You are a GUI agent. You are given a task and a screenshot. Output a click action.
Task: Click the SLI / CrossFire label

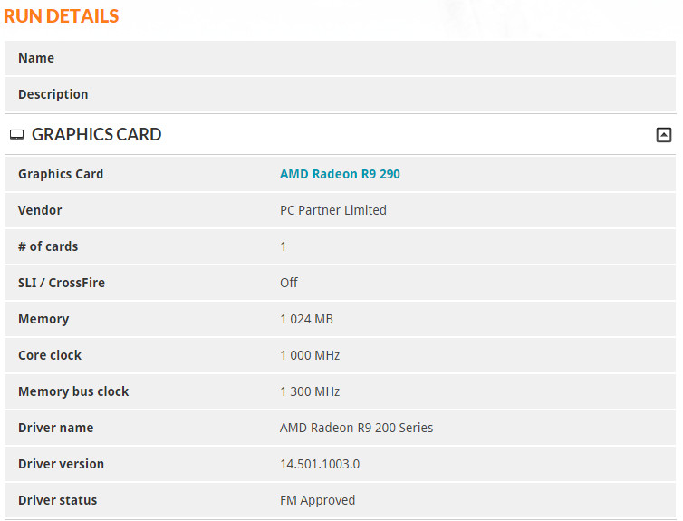coord(62,283)
